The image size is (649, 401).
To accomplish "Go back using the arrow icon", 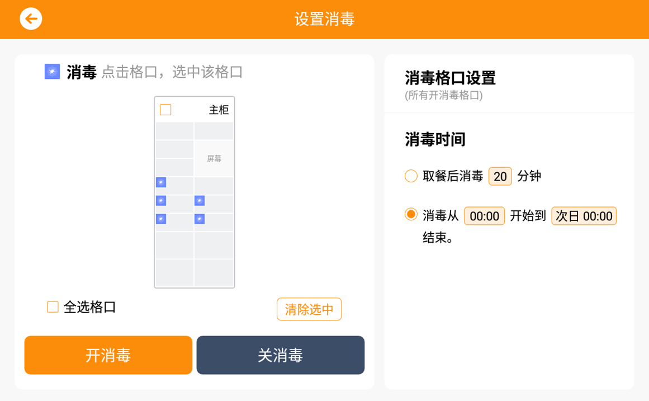I will 31,18.
